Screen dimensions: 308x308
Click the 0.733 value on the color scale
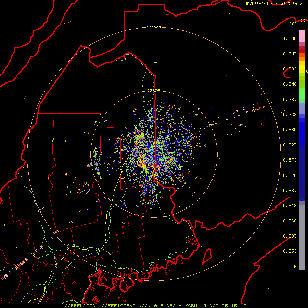point(290,114)
